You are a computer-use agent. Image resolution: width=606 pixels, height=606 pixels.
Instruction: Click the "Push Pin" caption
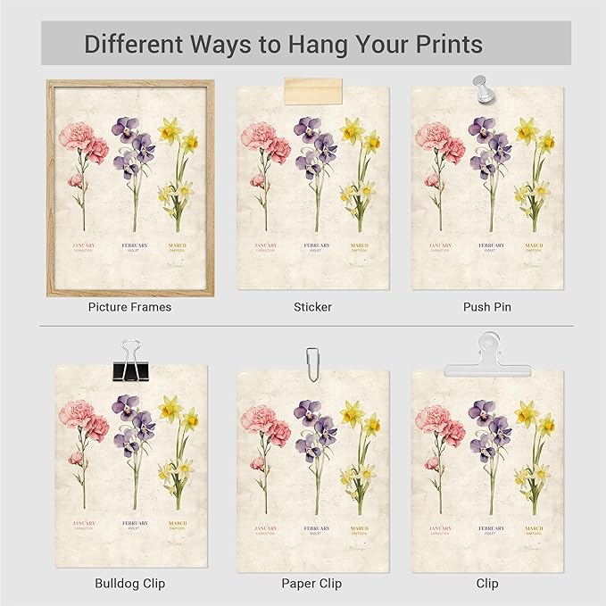click(x=487, y=307)
